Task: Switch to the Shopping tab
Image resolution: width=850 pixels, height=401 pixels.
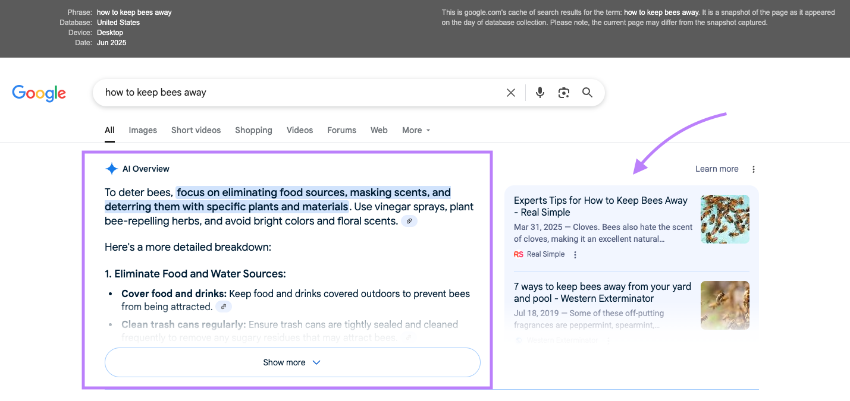Action: [253, 130]
